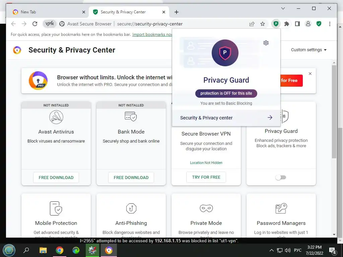
Task: Click the share page icon in address bar
Action: 252,24
